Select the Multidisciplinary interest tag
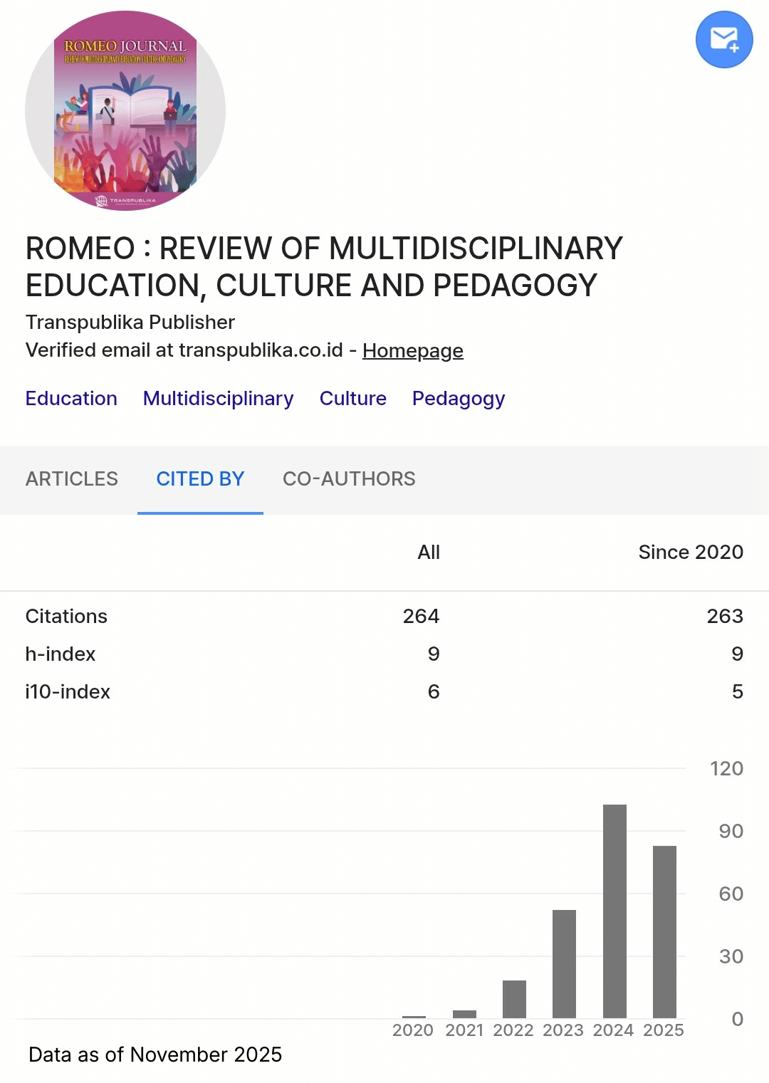The image size is (769, 1083). (x=218, y=398)
